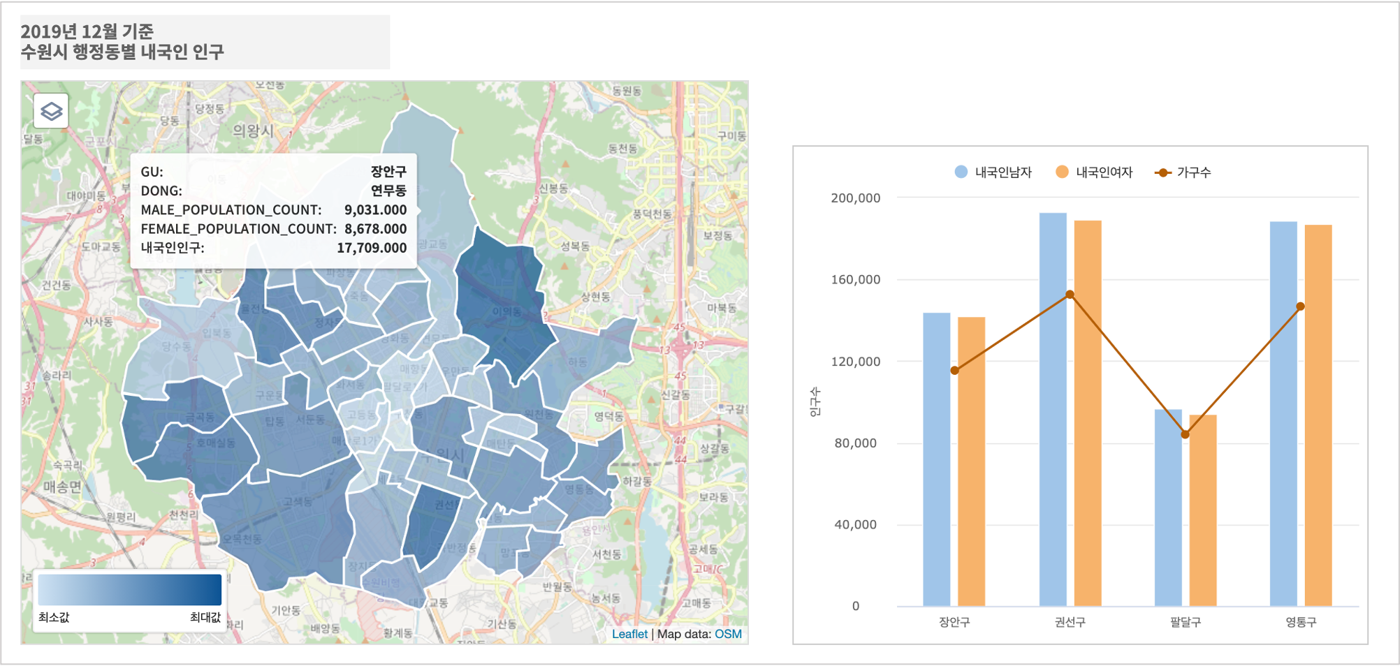Select the 오목천동 region on the map
This screenshot has height=666, width=1400.
(242, 539)
